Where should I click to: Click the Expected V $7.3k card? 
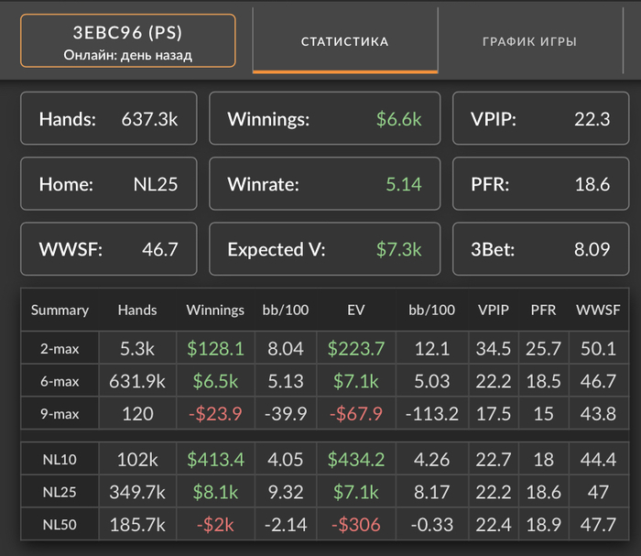point(324,249)
